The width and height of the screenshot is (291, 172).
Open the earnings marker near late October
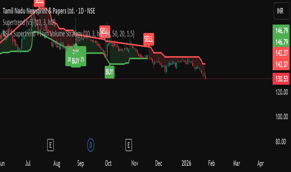[129, 145]
